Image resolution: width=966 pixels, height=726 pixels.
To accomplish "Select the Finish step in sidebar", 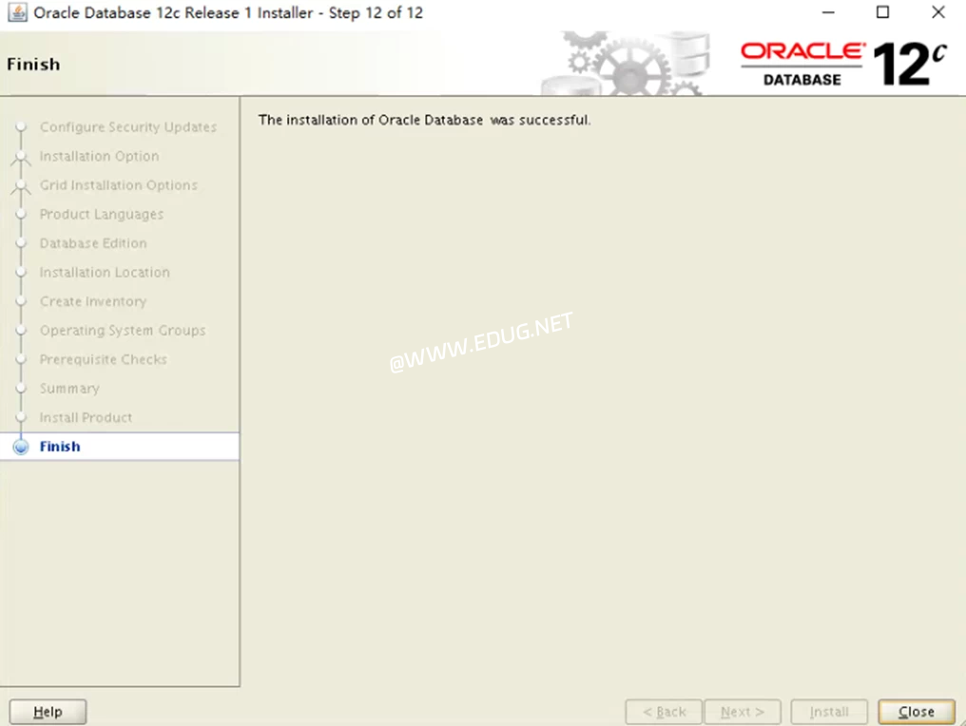I will click(x=60, y=447).
